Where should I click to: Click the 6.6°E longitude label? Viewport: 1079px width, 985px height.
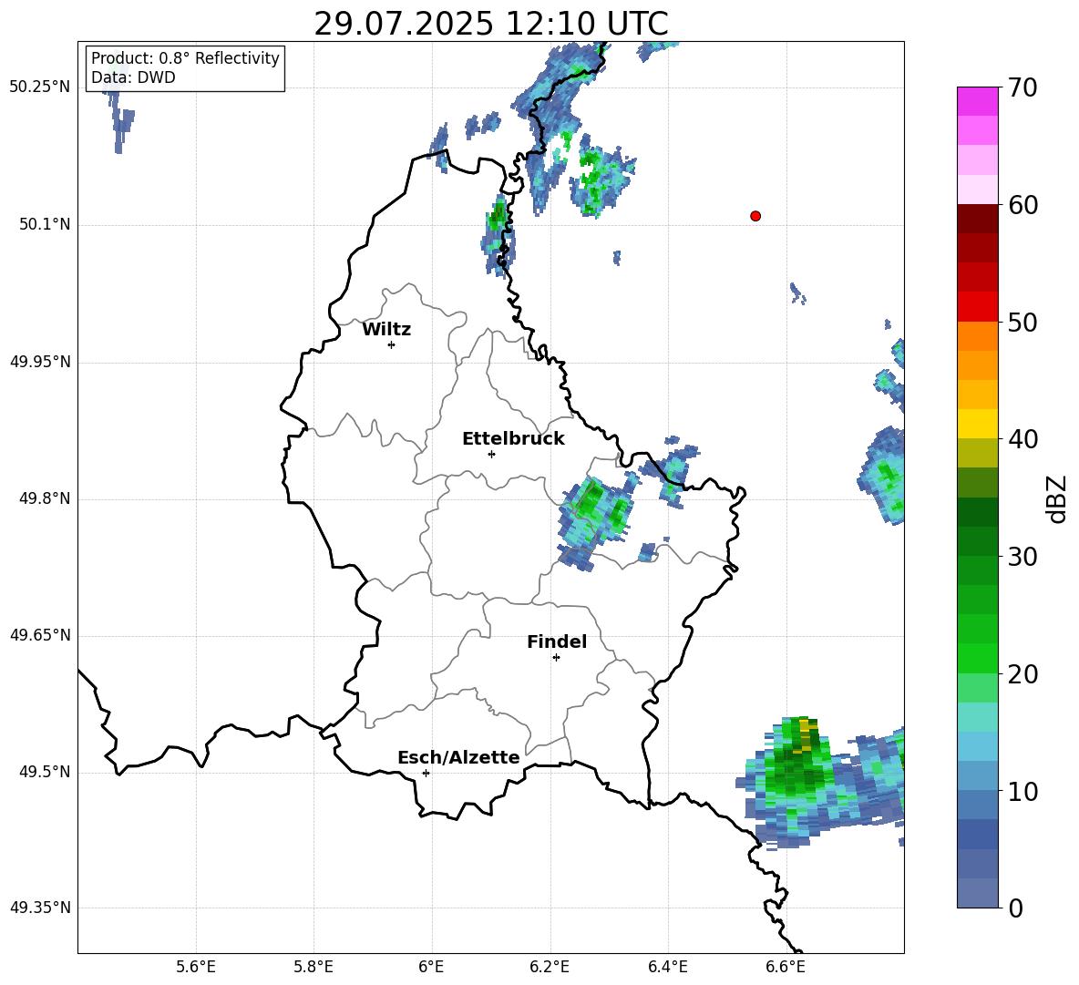coord(786,967)
